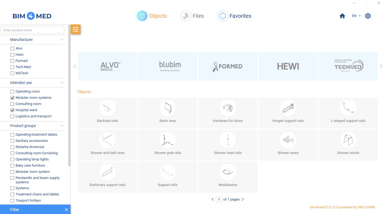Go to previous results page
Viewport: 384px width, 214px height.
213,199
